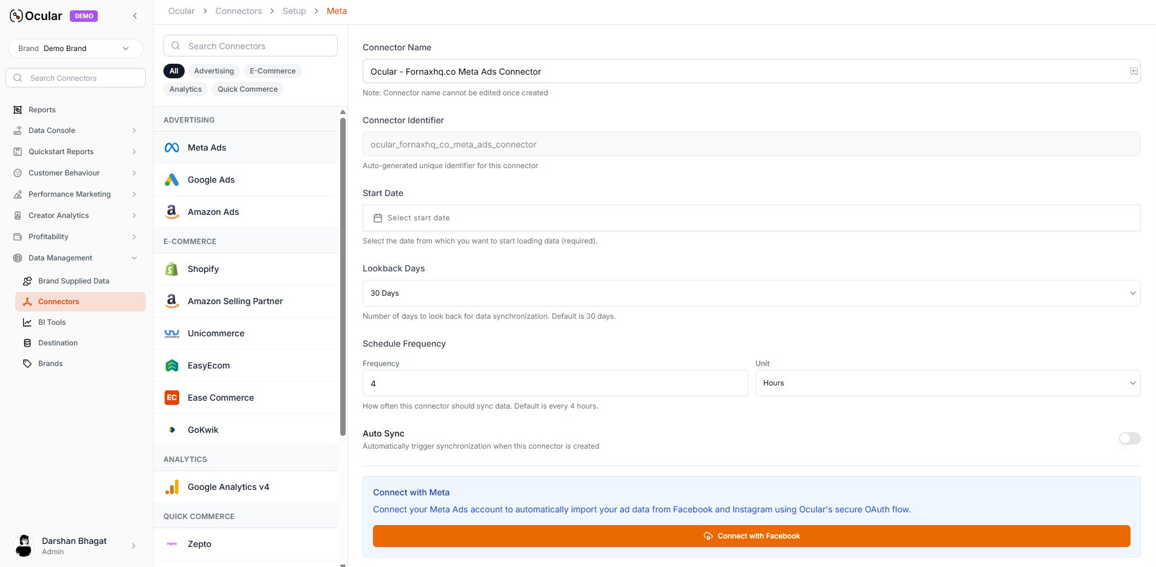Click the Select start date field

click(x=751, y=218)
